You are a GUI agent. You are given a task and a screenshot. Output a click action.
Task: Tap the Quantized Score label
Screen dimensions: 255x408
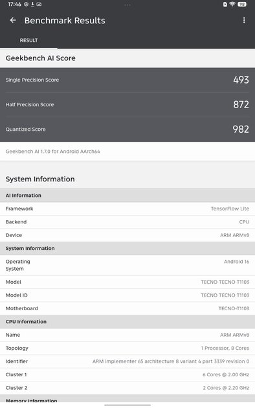(25, 130)
